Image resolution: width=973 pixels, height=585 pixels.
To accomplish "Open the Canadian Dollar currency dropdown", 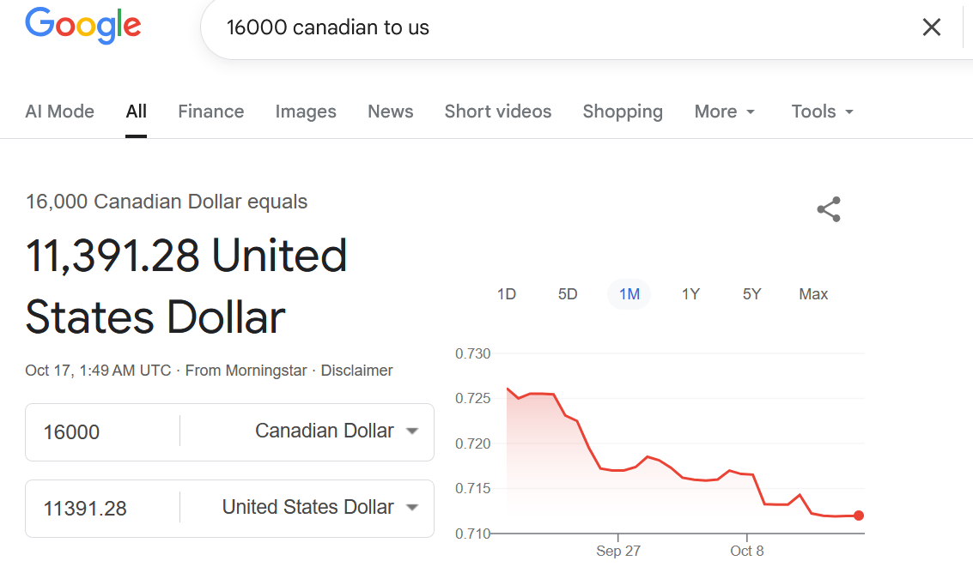I will point(336,431).
